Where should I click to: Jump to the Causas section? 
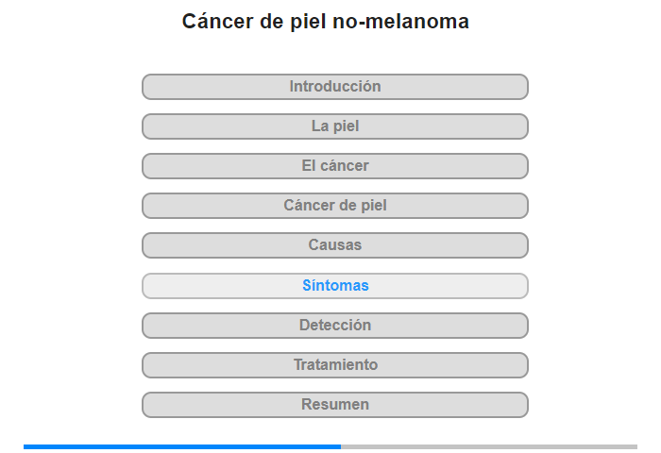coord(335,245)
